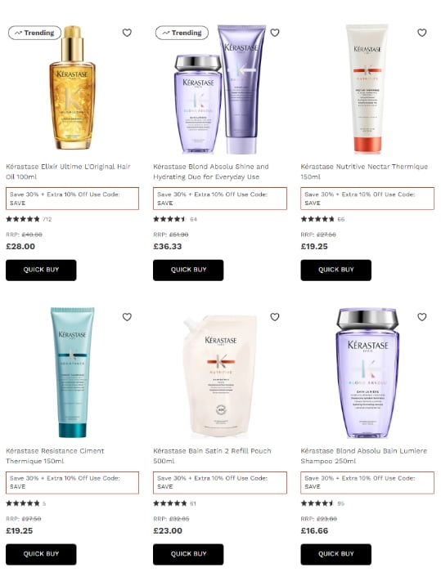Viewport: 441px width, 572px height.
Task: View the teal Resistance Ciment tube image
Action: (72, 372)
